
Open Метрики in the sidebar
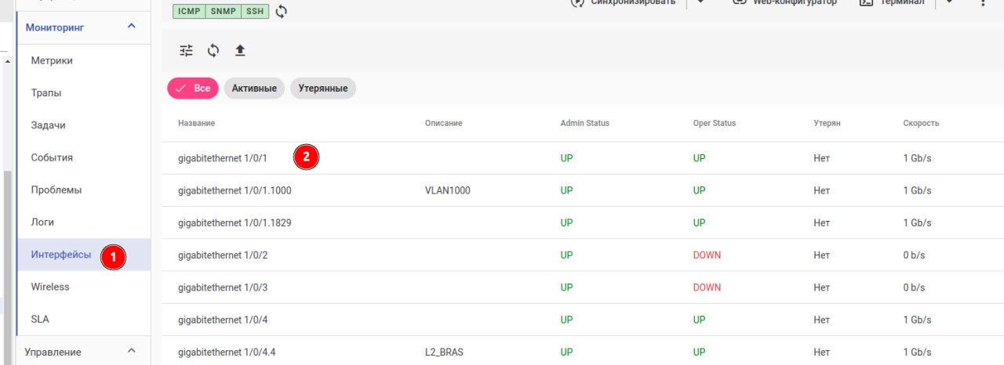83,60
